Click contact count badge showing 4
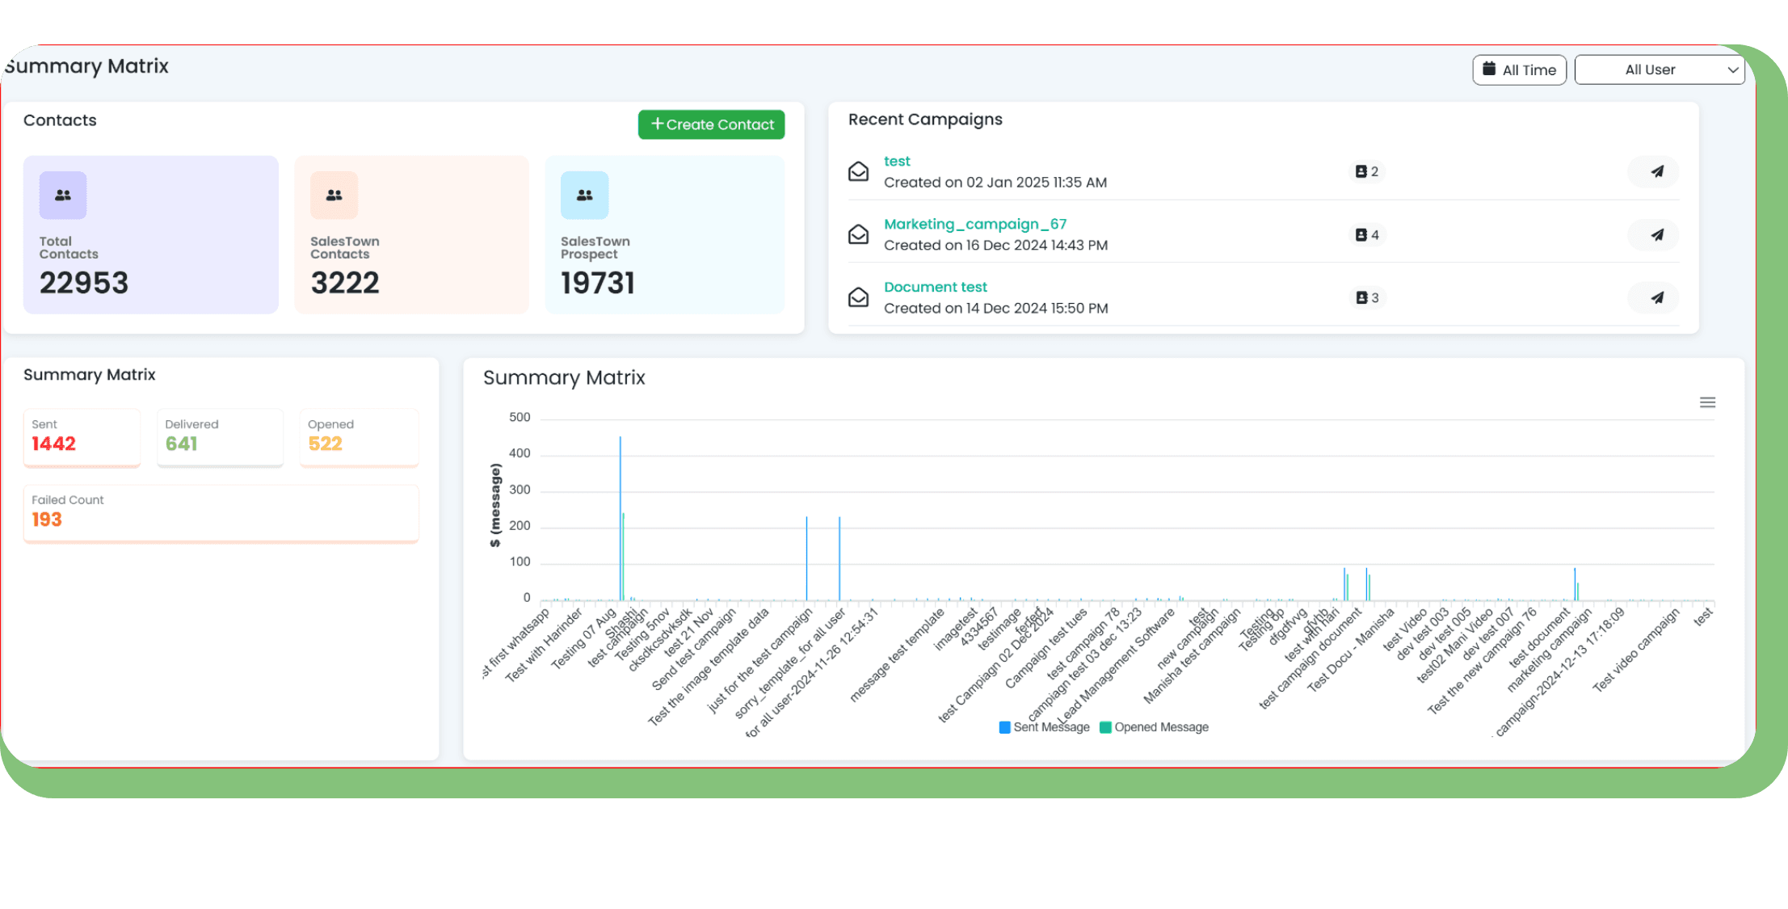 pos(1367,235)
